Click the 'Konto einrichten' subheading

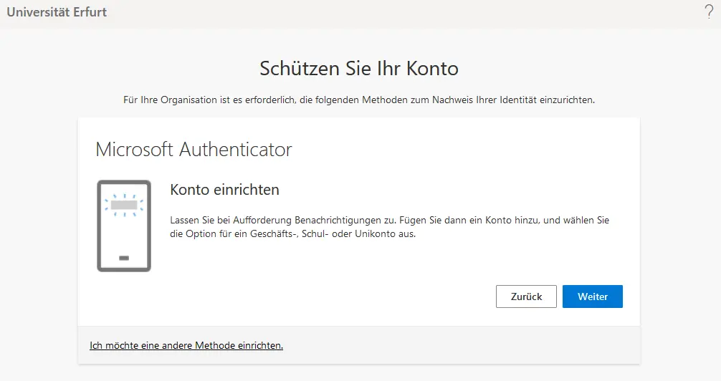(224, 190)
